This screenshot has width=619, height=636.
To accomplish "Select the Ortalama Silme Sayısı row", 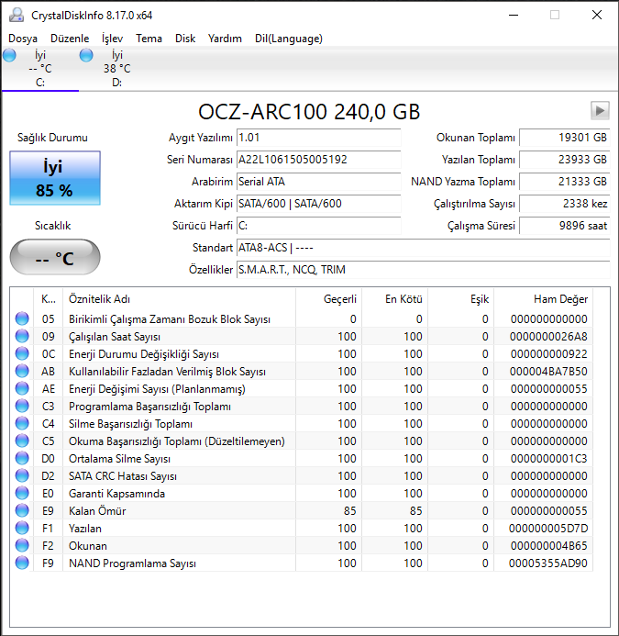I will coord(302,458).
